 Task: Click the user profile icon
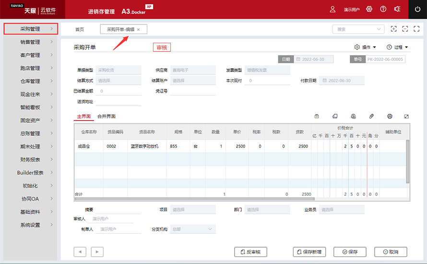coord(332,9)
